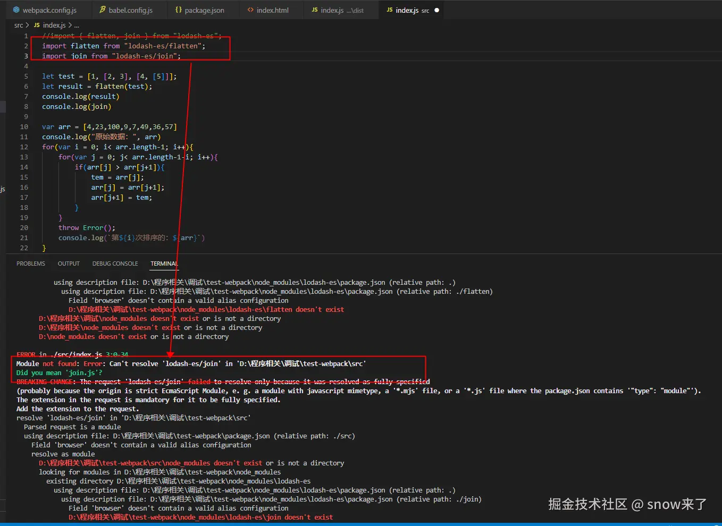Image resolution: width=722 pixels, height=526 pixels.
Task: Click the babel icon on babel.config.js tab
Action: click(103, 10)
